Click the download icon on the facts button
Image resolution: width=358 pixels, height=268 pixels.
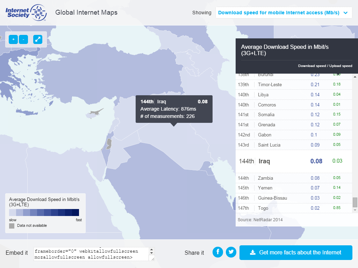point(252,253)
